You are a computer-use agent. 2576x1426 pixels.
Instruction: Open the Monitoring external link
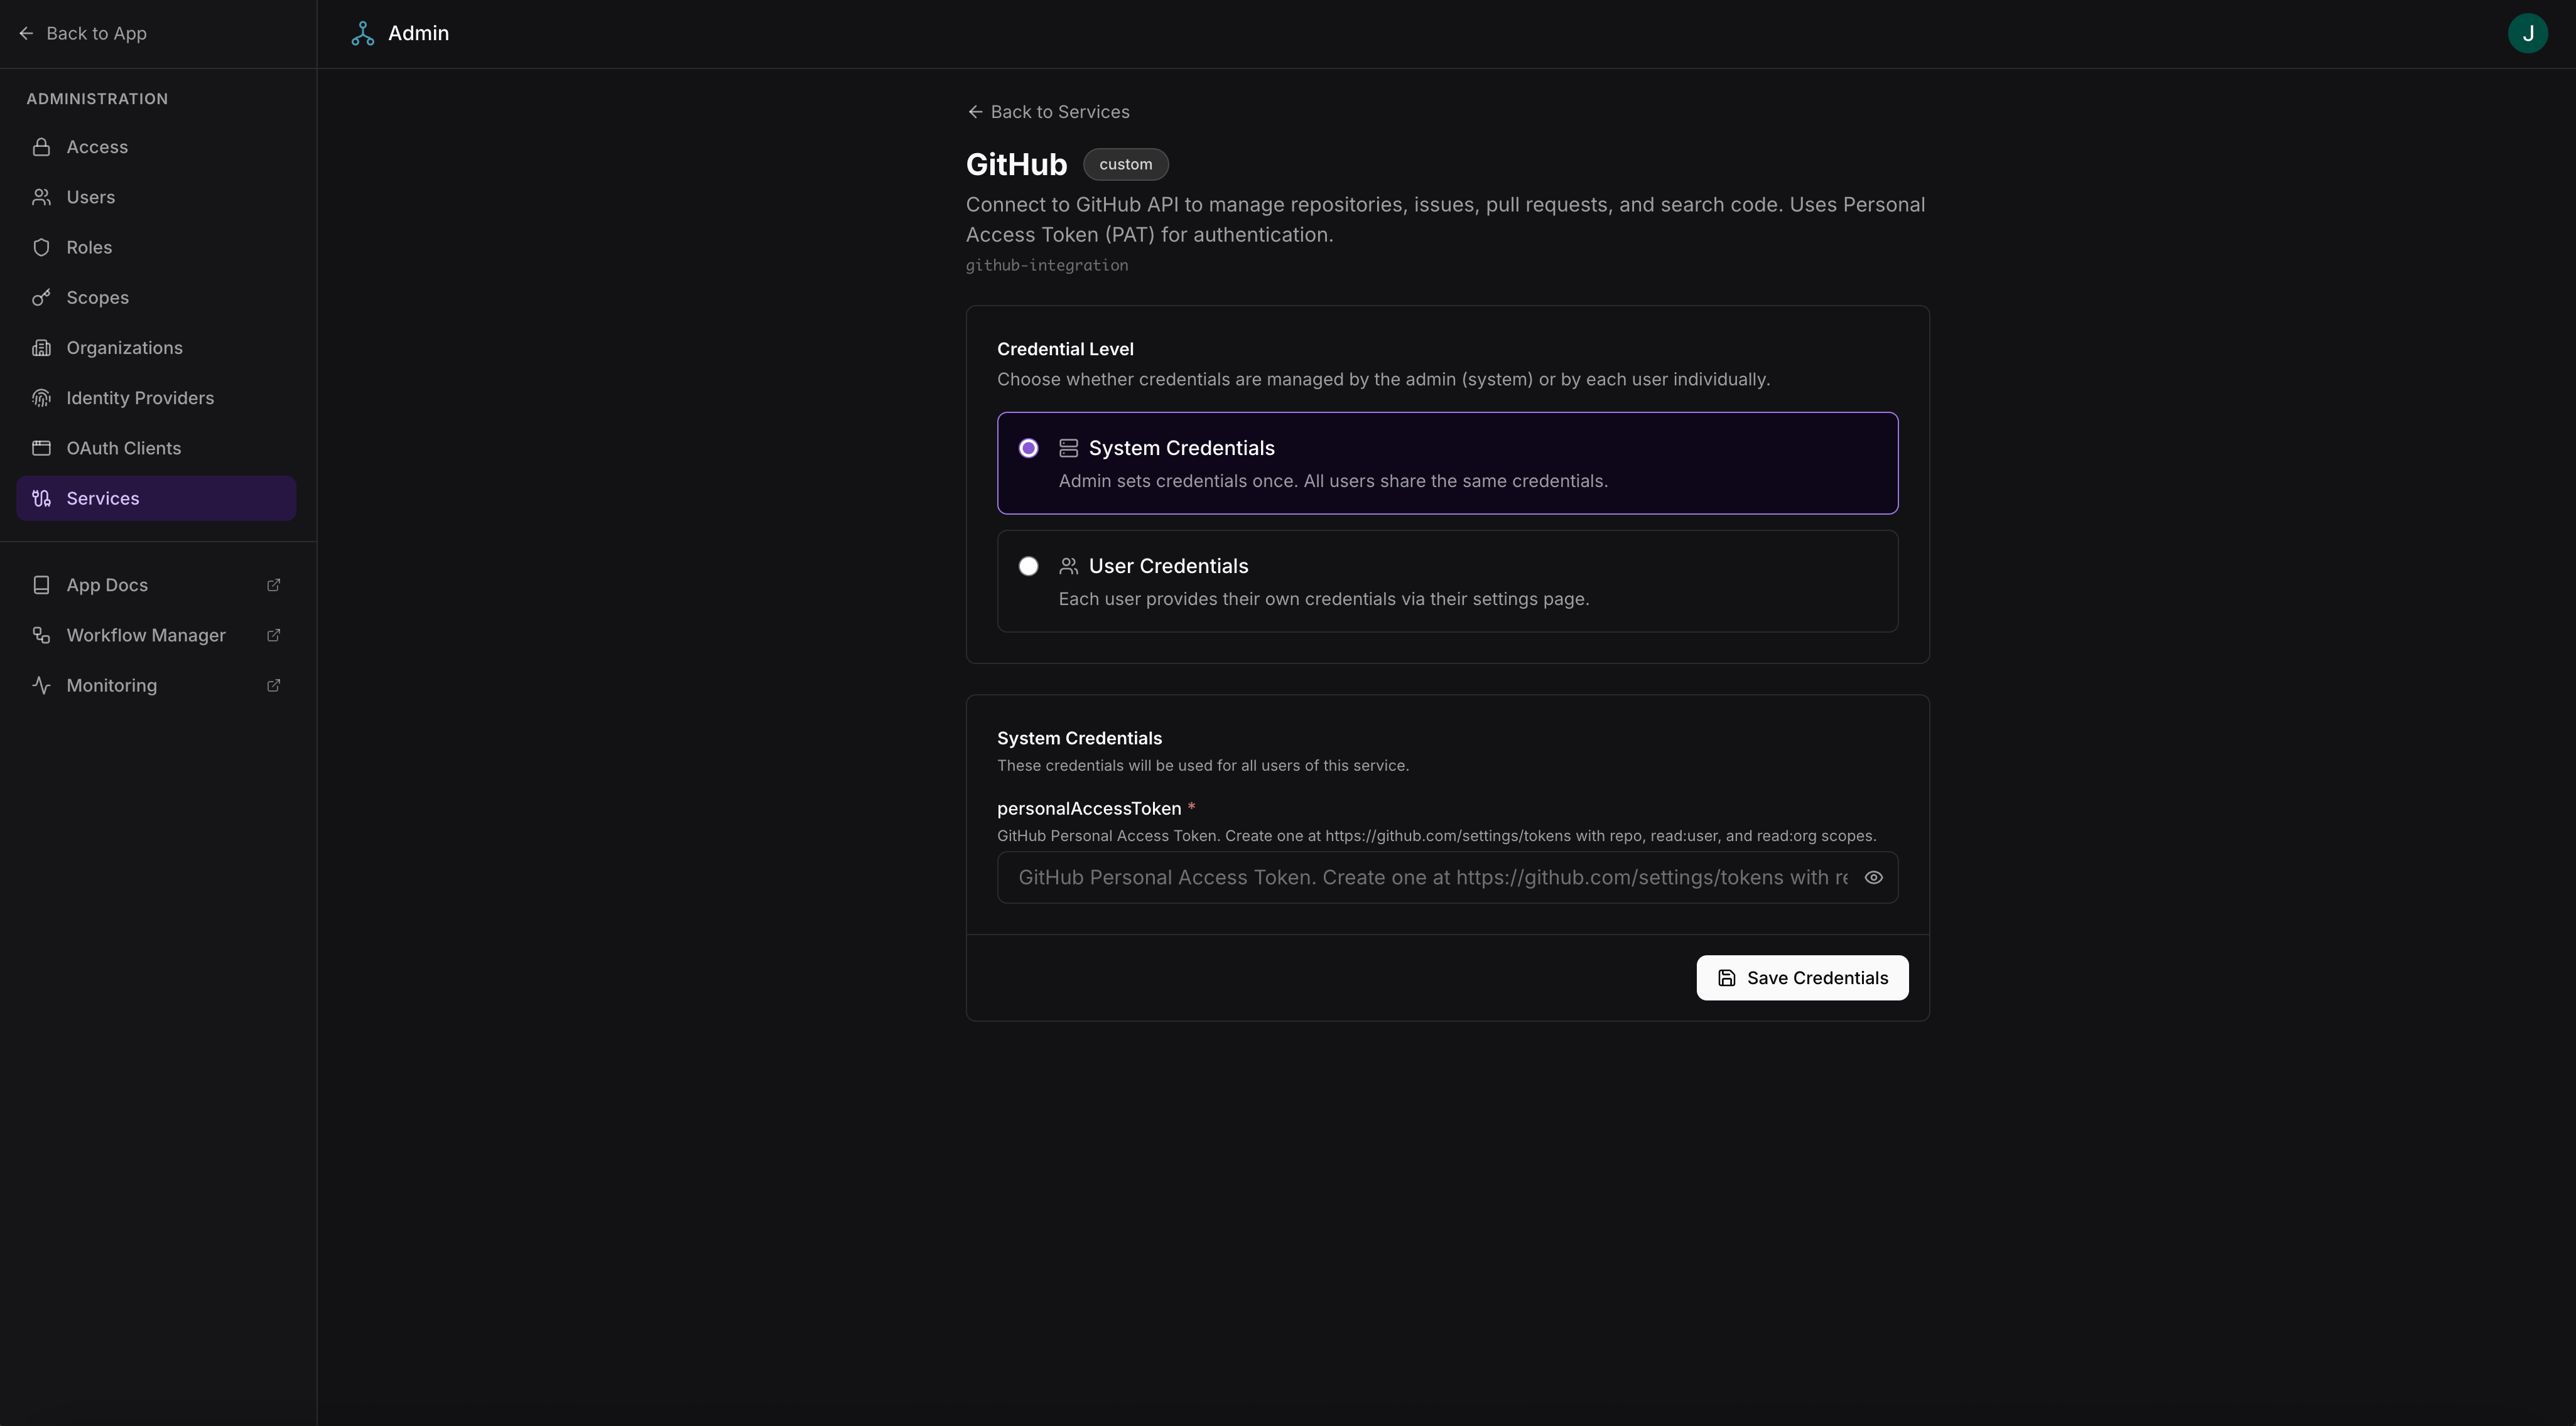pyautogui.click(x=156, y=685)
